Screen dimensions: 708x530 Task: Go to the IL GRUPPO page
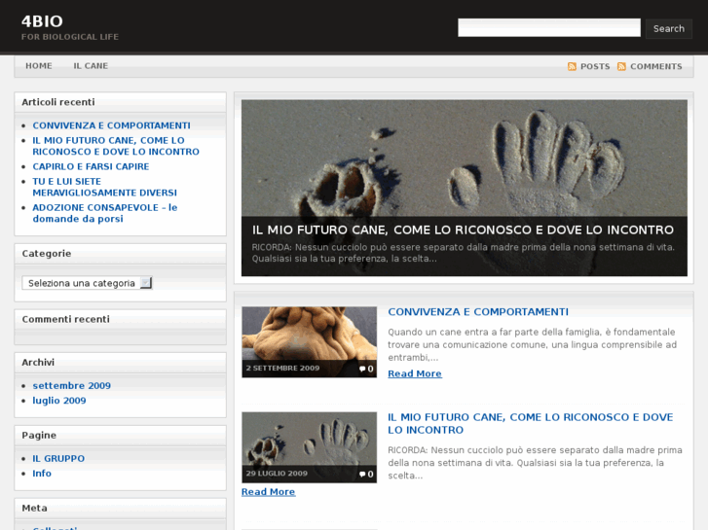click(x=58, y=458)
